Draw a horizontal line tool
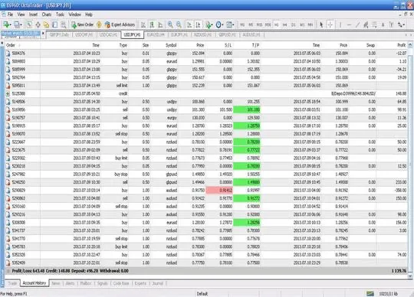This screenshot has width=414, height=297. [x=349, y=24]
